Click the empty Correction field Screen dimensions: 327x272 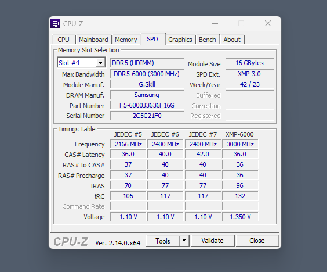click(250, 105)
